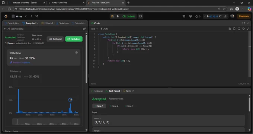
Task: Click the green Solution button
Action: pyautogui.click(x=74, y=39)
